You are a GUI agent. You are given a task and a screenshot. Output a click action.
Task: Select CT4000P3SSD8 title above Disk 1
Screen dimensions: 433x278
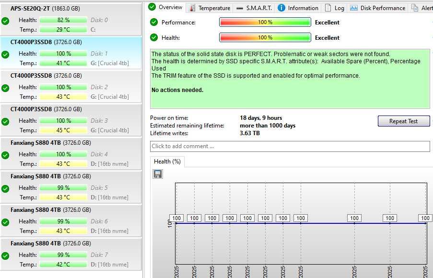[31, 42]
